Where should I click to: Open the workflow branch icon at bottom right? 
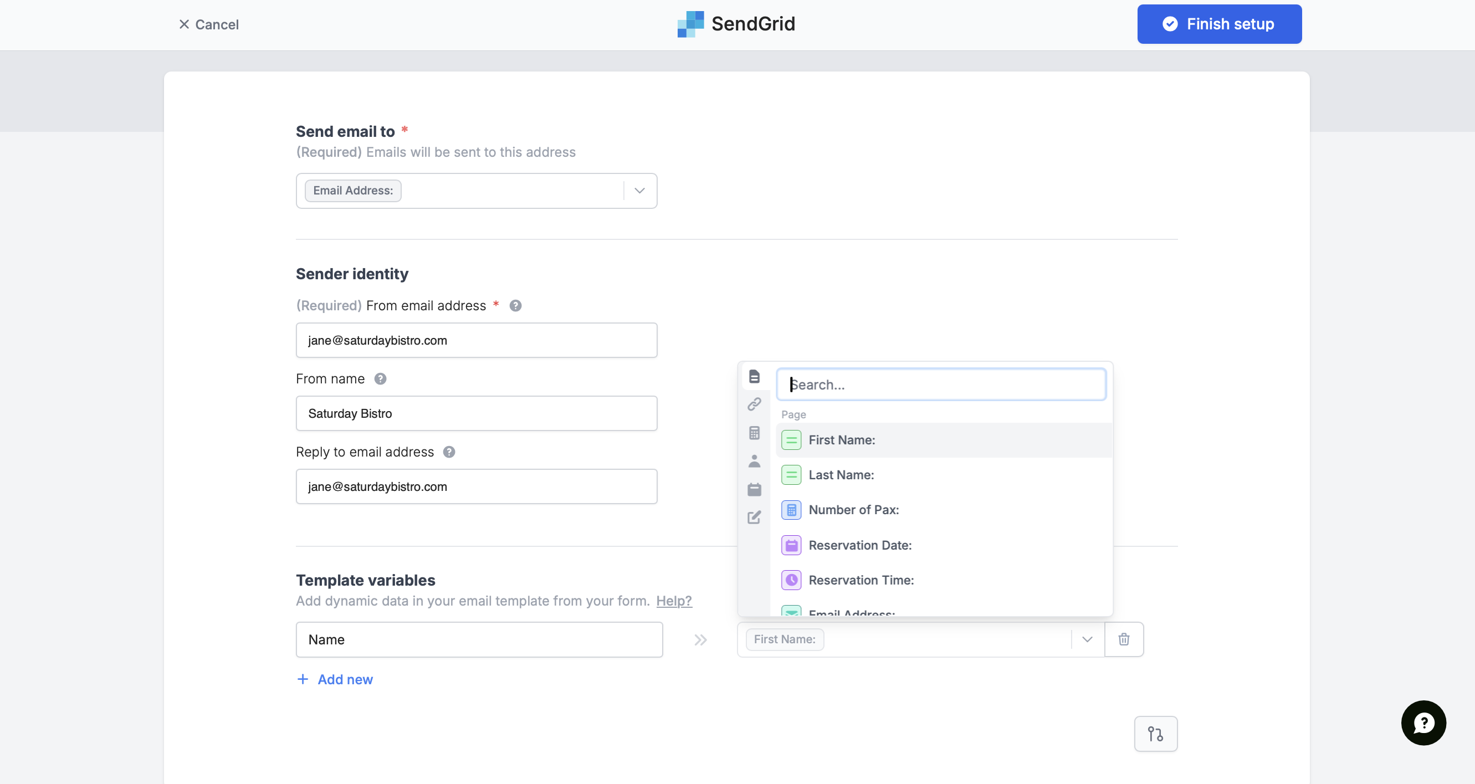tap(1155, 734)
